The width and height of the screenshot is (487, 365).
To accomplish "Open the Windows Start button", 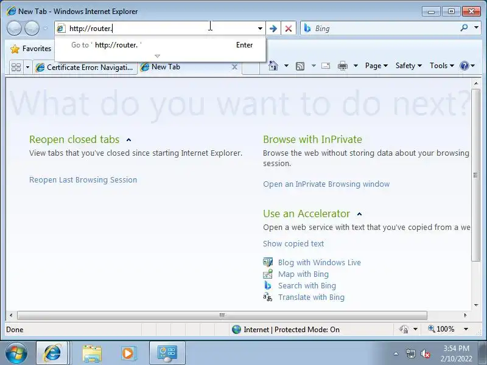I will [16, 353].
